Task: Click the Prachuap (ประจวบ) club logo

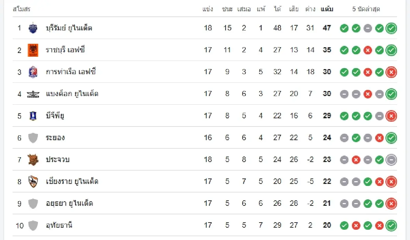Action: coord(33,160)
